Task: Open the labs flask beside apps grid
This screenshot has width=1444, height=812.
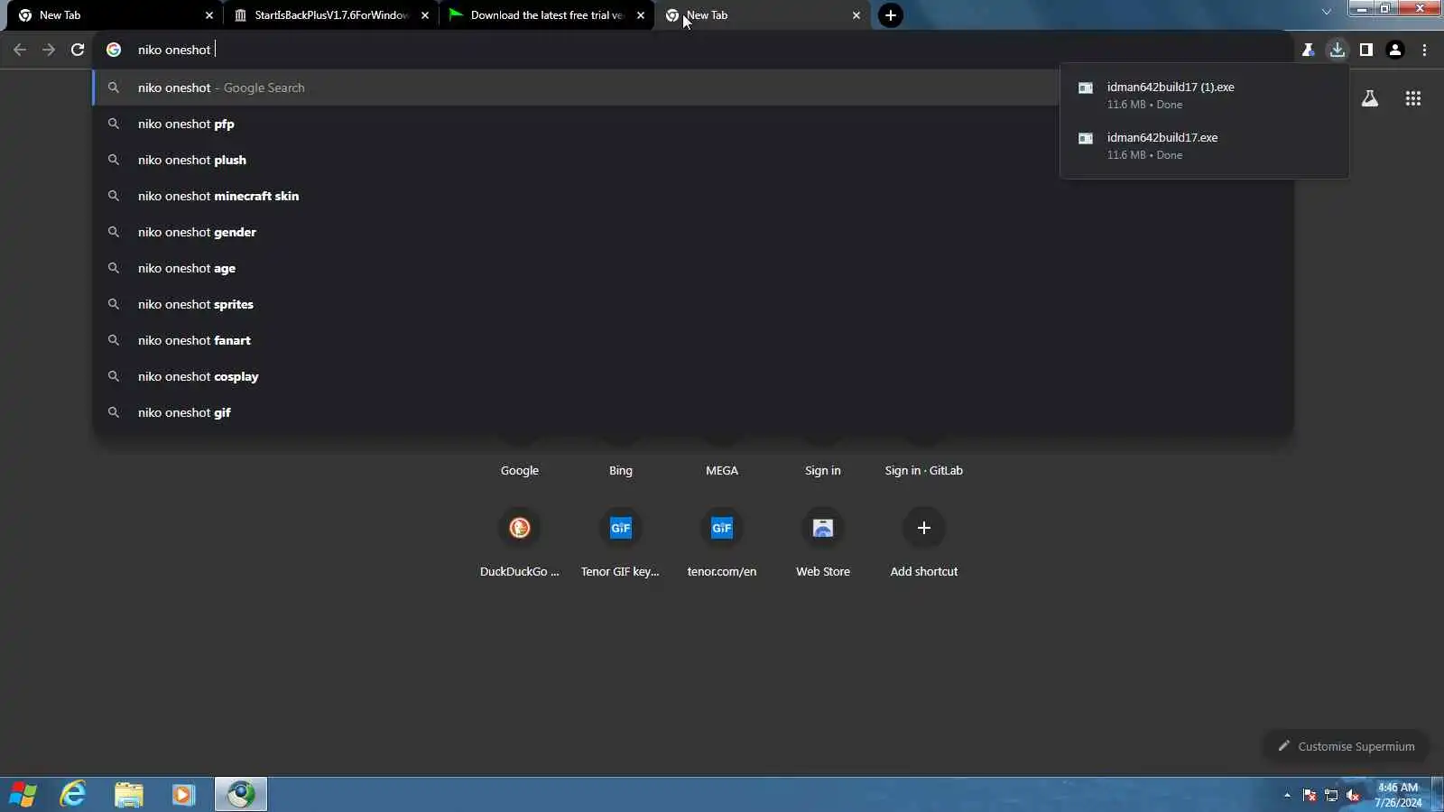Action: pyautogui.click(x=1370, y=98)
